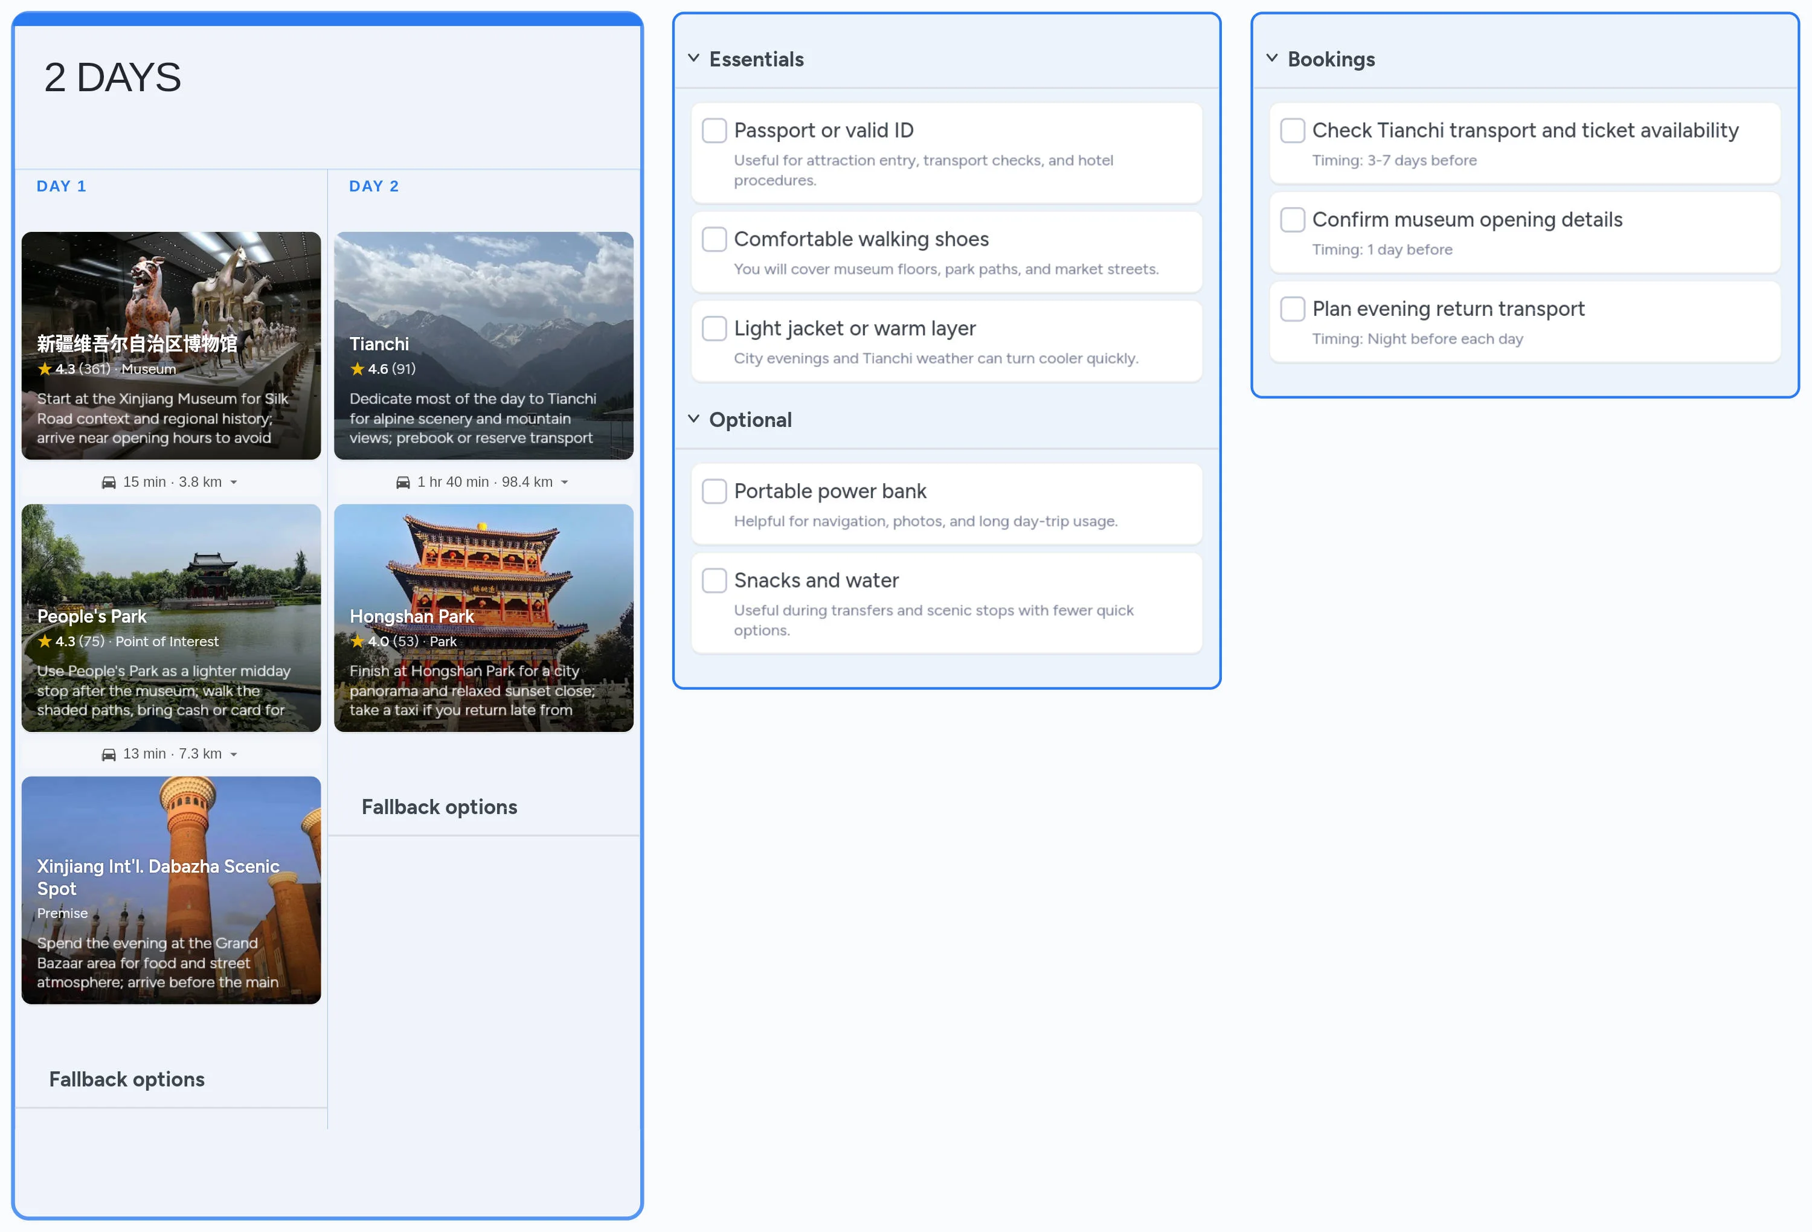Collapse the Bookings panel
This screenshot has width=1812, height=1232.
click(x=1271, y=59)
